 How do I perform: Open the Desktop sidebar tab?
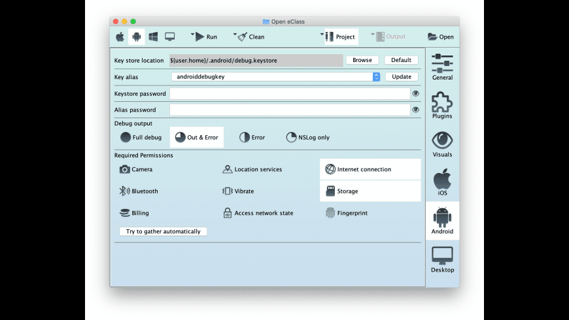[x=442, y=259]
